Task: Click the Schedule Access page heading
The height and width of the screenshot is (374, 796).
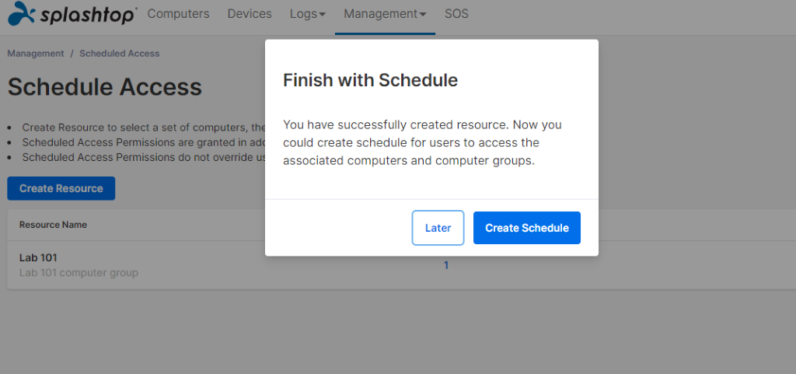Action: click(x=105, y=87)
